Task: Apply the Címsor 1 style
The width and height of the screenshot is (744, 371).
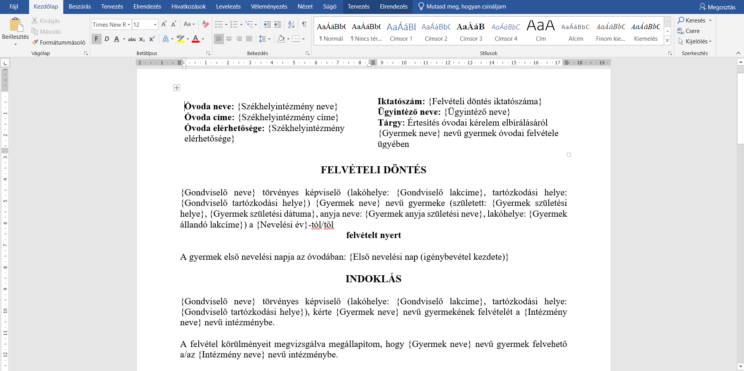Action: pyautogui.click(x=401, y=31)
